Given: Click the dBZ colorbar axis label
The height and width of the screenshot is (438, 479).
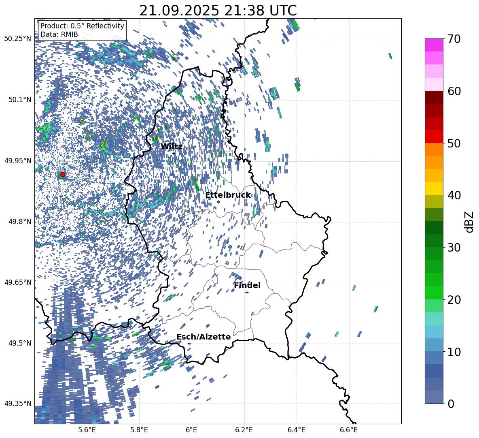Looking at the screenshot, I should tap(470, 222).
